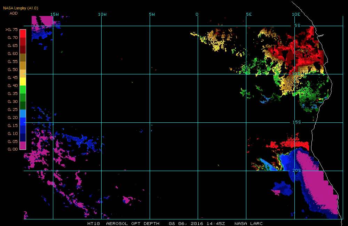348x226 pixels.
Task: Click the "0.05" legend value
Action: pyautogui.click(x=13, y=141)
